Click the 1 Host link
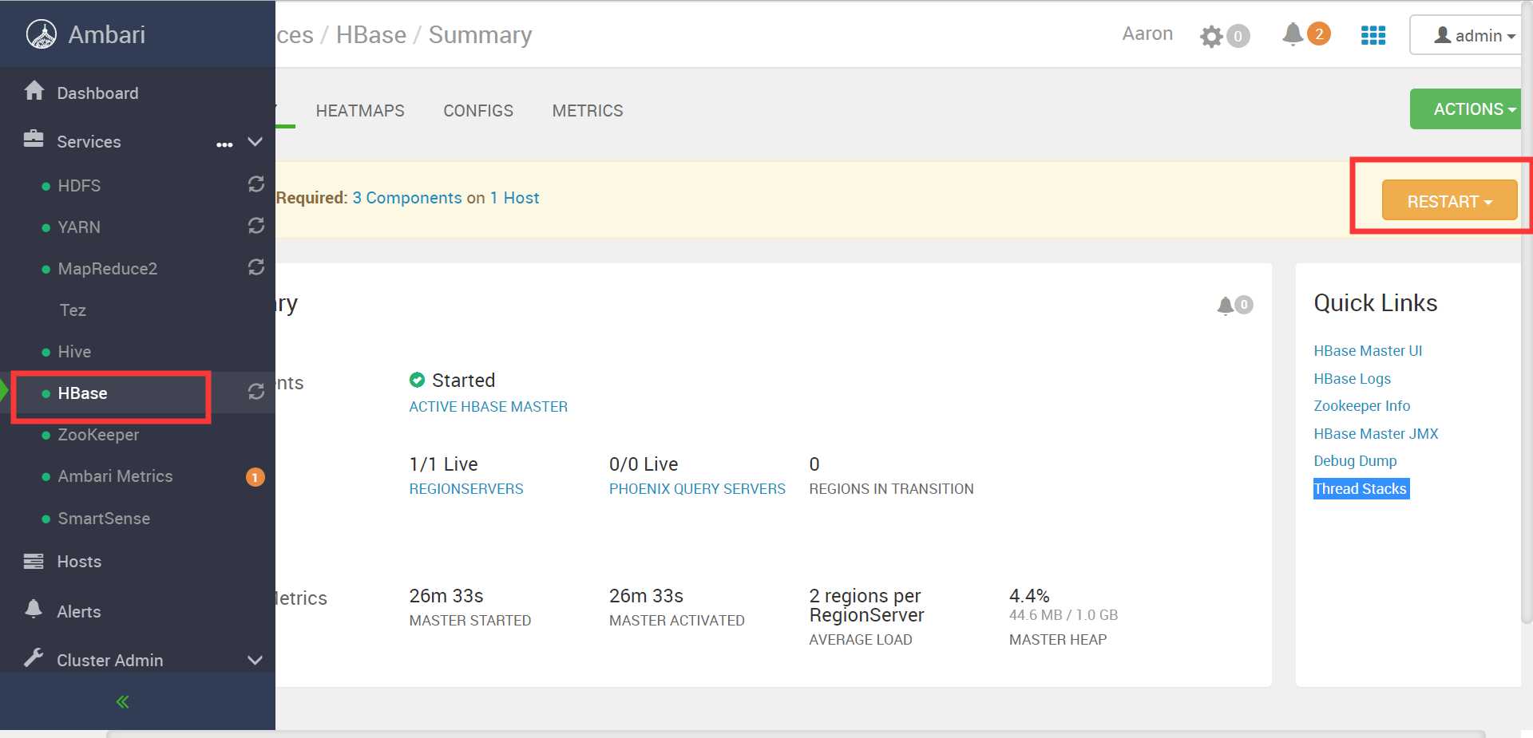 [x=514, y=198]
